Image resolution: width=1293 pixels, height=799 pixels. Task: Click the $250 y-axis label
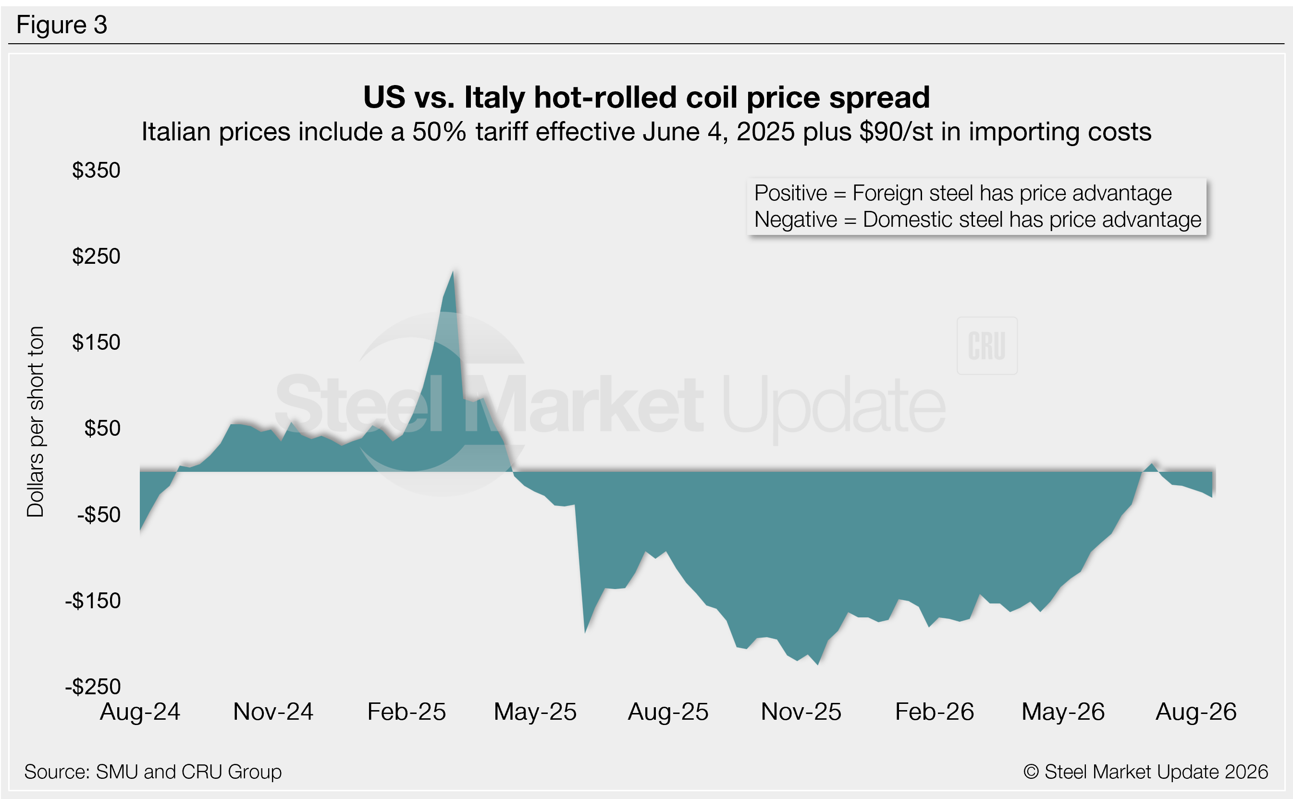96,256
